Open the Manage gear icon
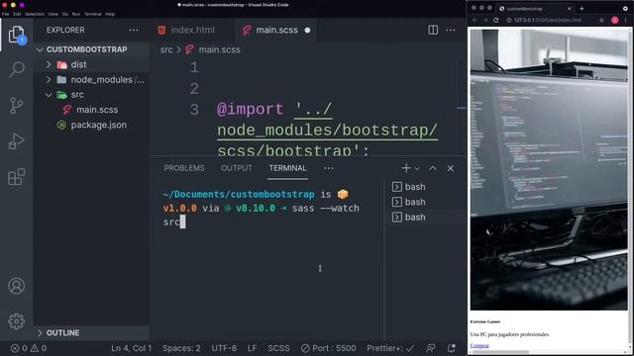Viewport: 634px width, 356px height. coord(17,321)
